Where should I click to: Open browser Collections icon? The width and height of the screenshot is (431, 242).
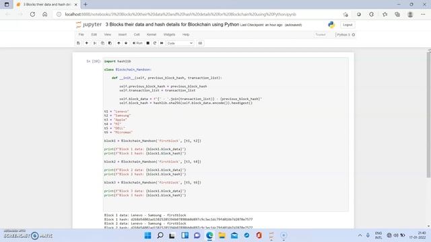click(397, 14)
